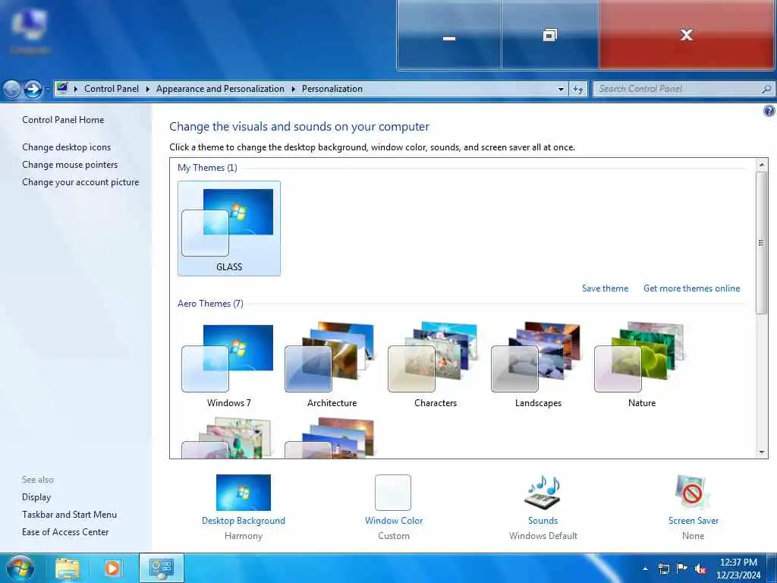Click muted volume speaker tray icon
The image size is (777, 583).
pyautogui.click(x=700, y=569)
